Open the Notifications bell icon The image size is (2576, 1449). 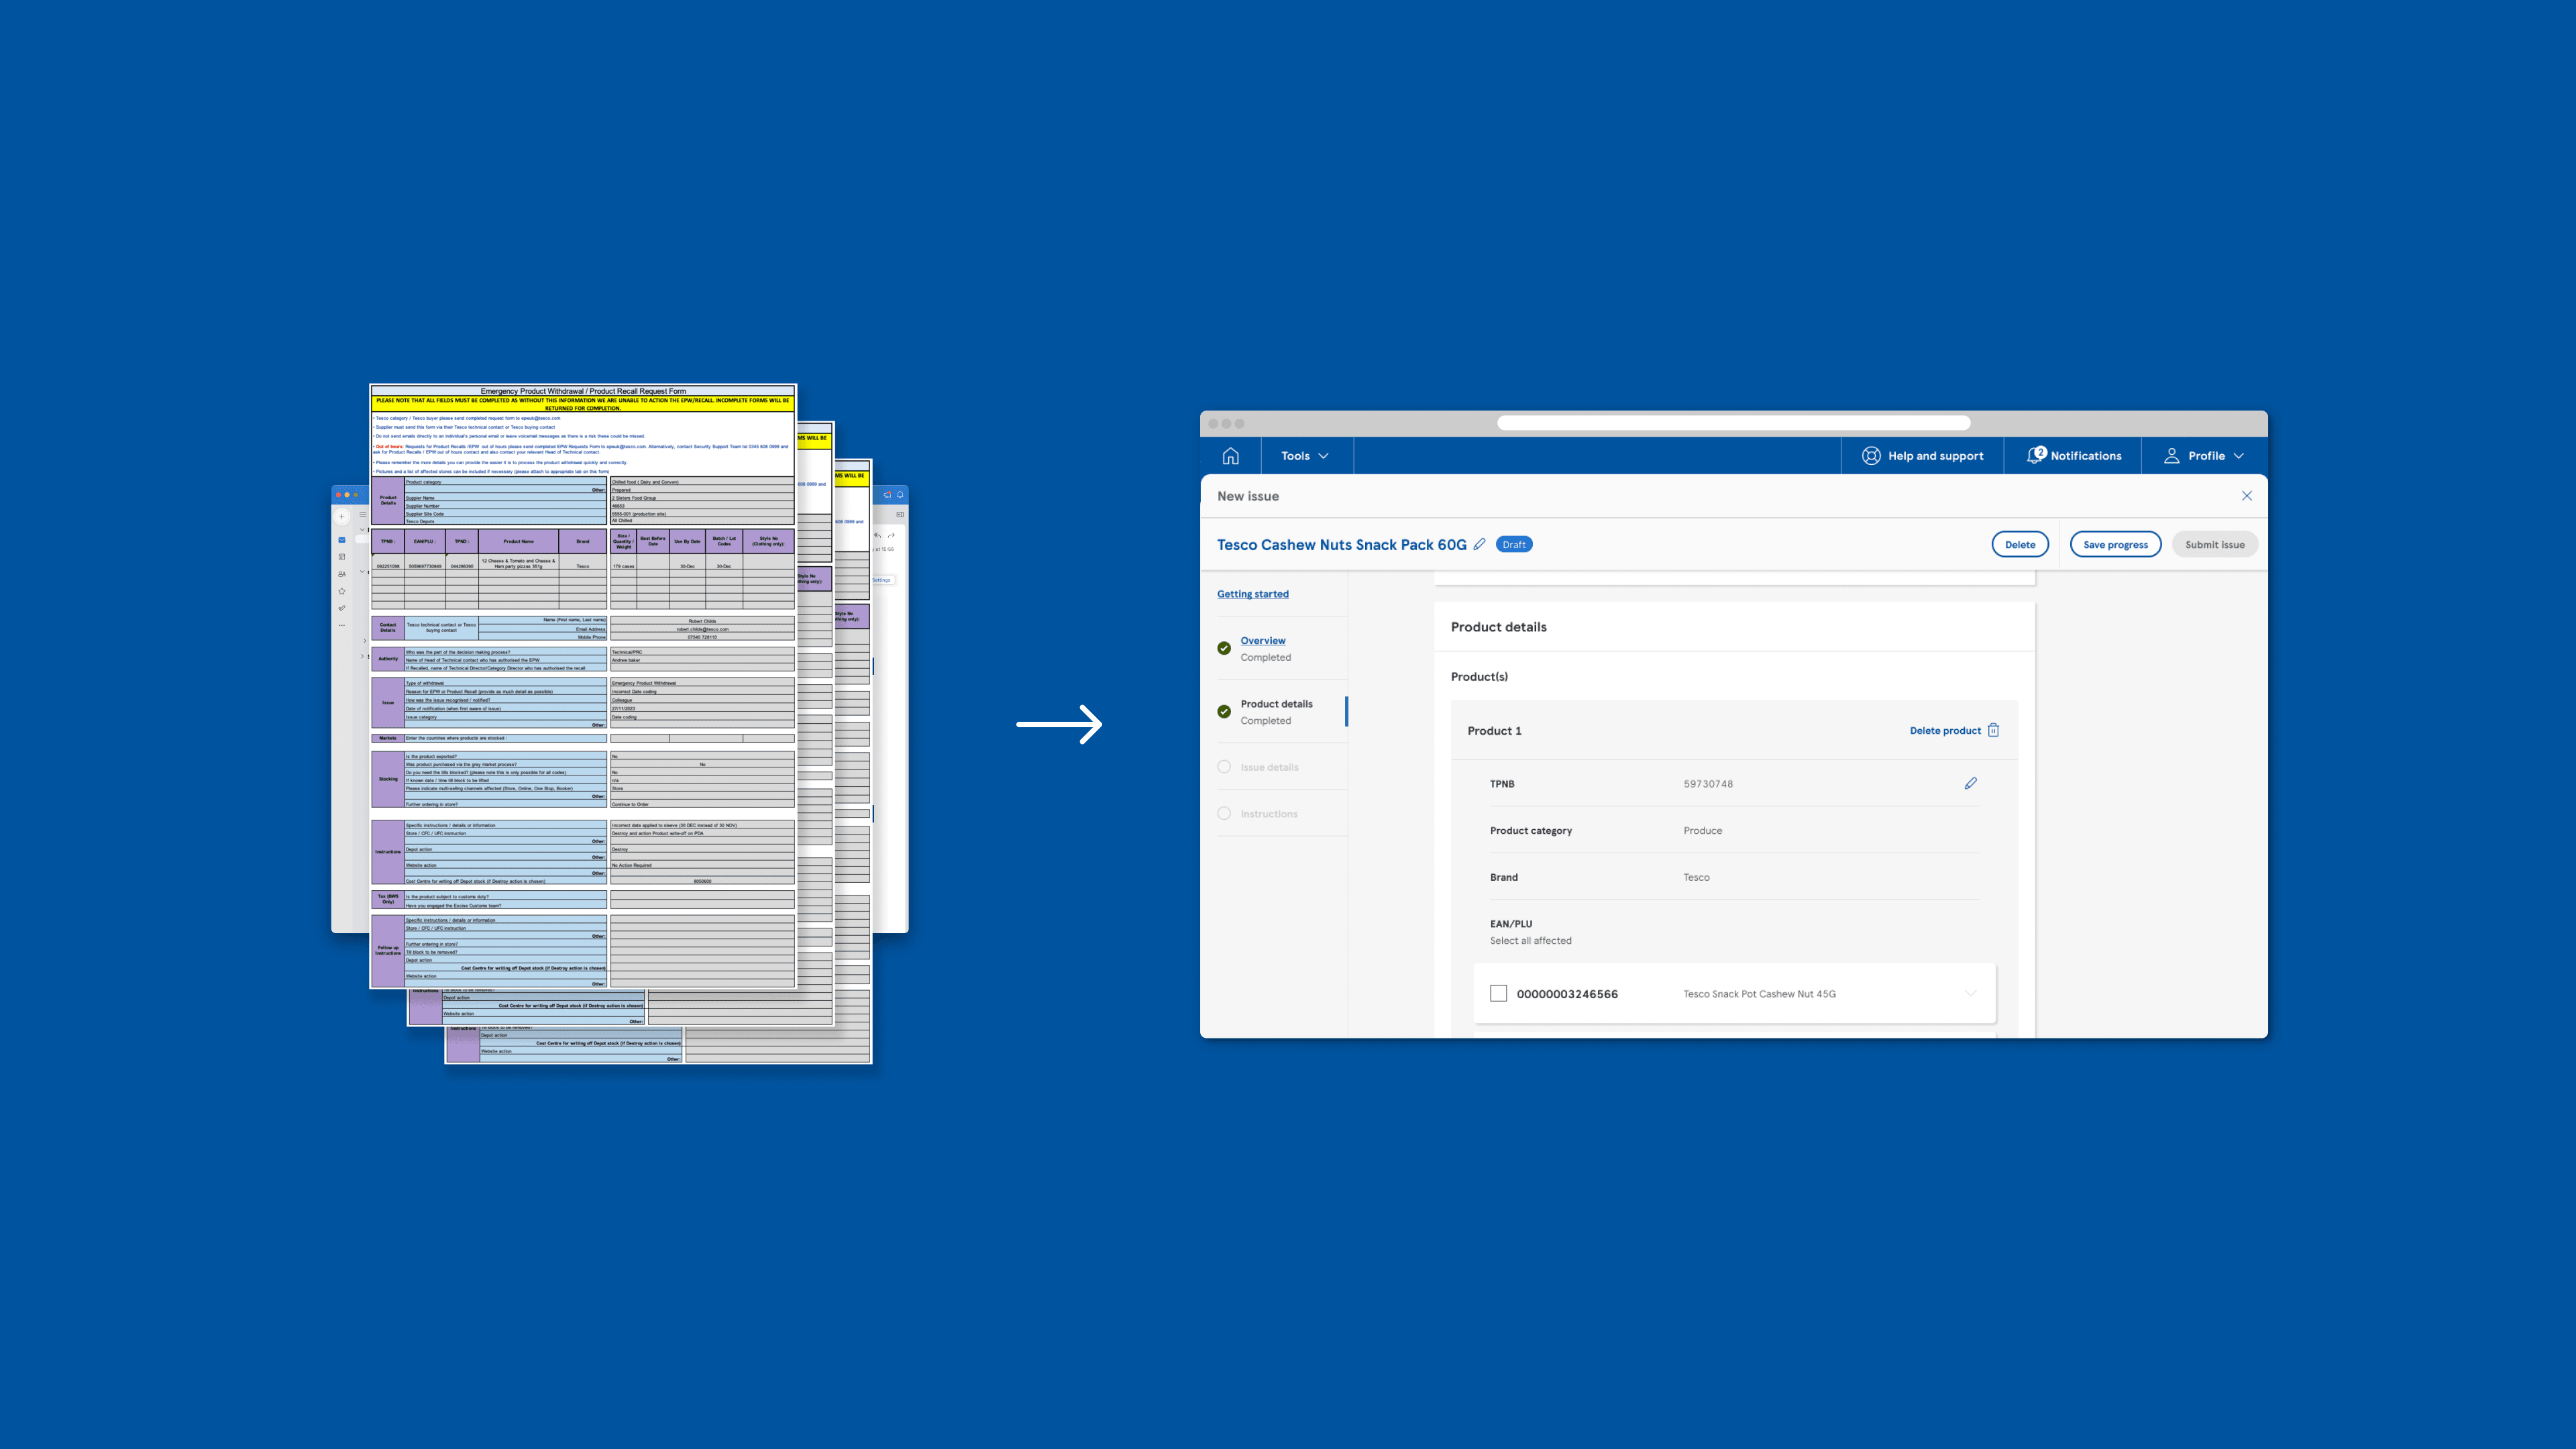click(2035, 456)
